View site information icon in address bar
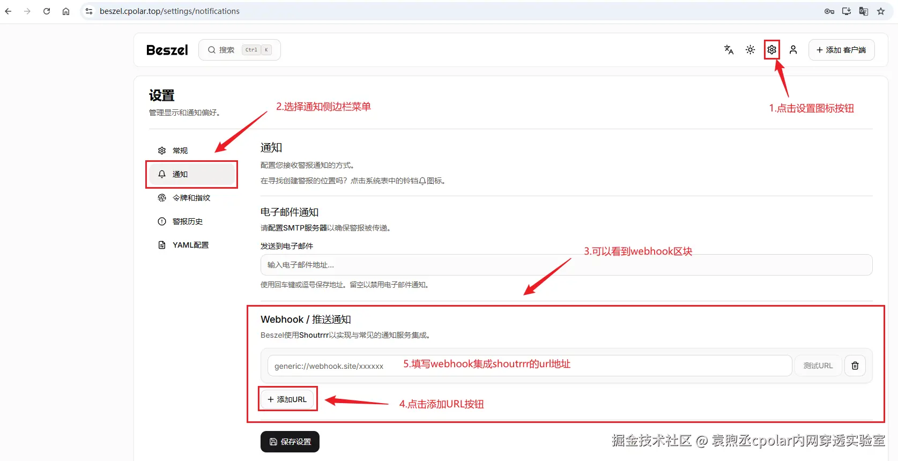This screenshot has height=461, width=898. coord(89,11)
